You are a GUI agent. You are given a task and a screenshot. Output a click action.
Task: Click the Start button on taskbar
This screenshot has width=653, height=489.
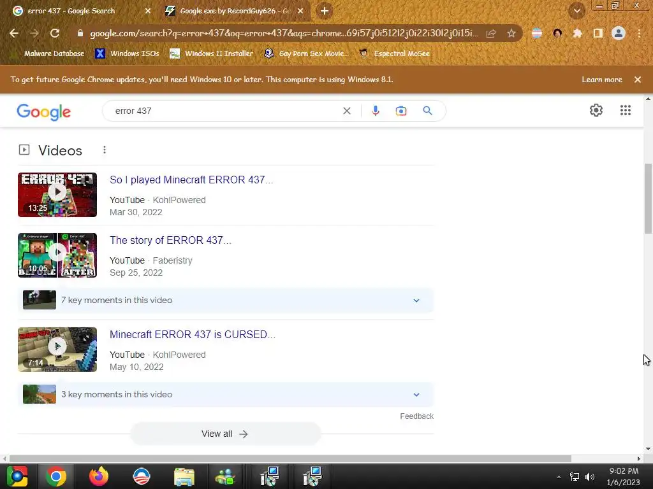[x=17, y=476]
